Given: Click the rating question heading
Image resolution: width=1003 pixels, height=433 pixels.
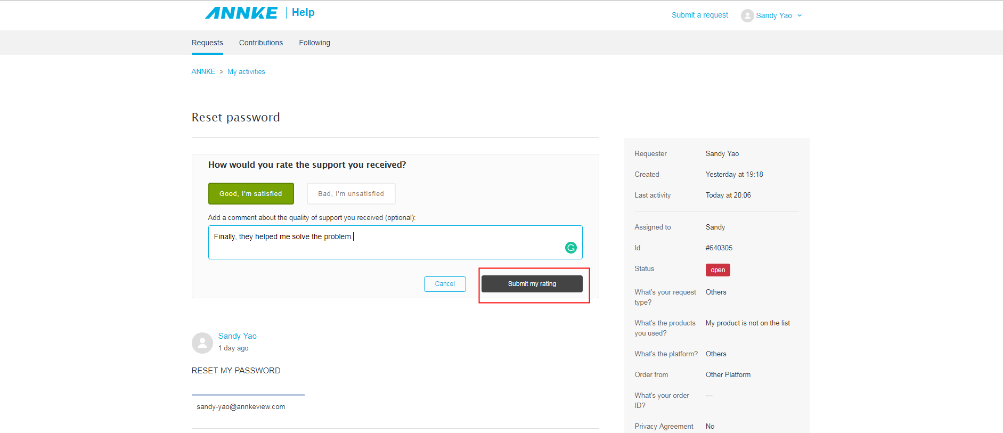Looking at the screenshot, I should [307, 165].
